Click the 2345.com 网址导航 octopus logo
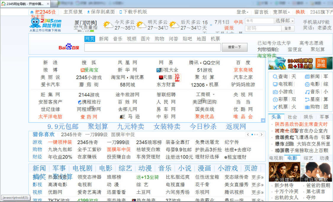The width and height of the screenshot is (333, 202). pyautogui.click(x=45, y=25)
